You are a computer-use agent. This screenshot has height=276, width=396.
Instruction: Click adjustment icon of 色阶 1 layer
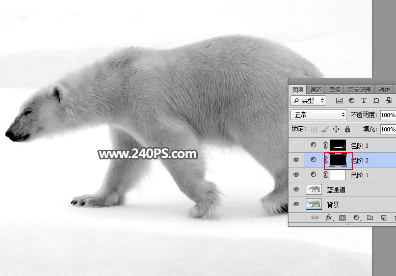coord(313,174)
